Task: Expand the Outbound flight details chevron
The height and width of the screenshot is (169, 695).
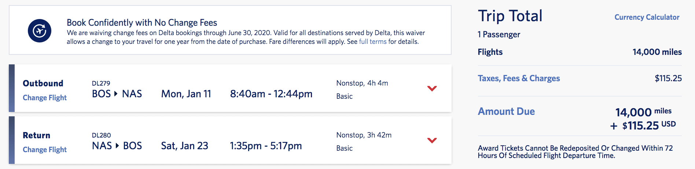Action: [432, 89]
